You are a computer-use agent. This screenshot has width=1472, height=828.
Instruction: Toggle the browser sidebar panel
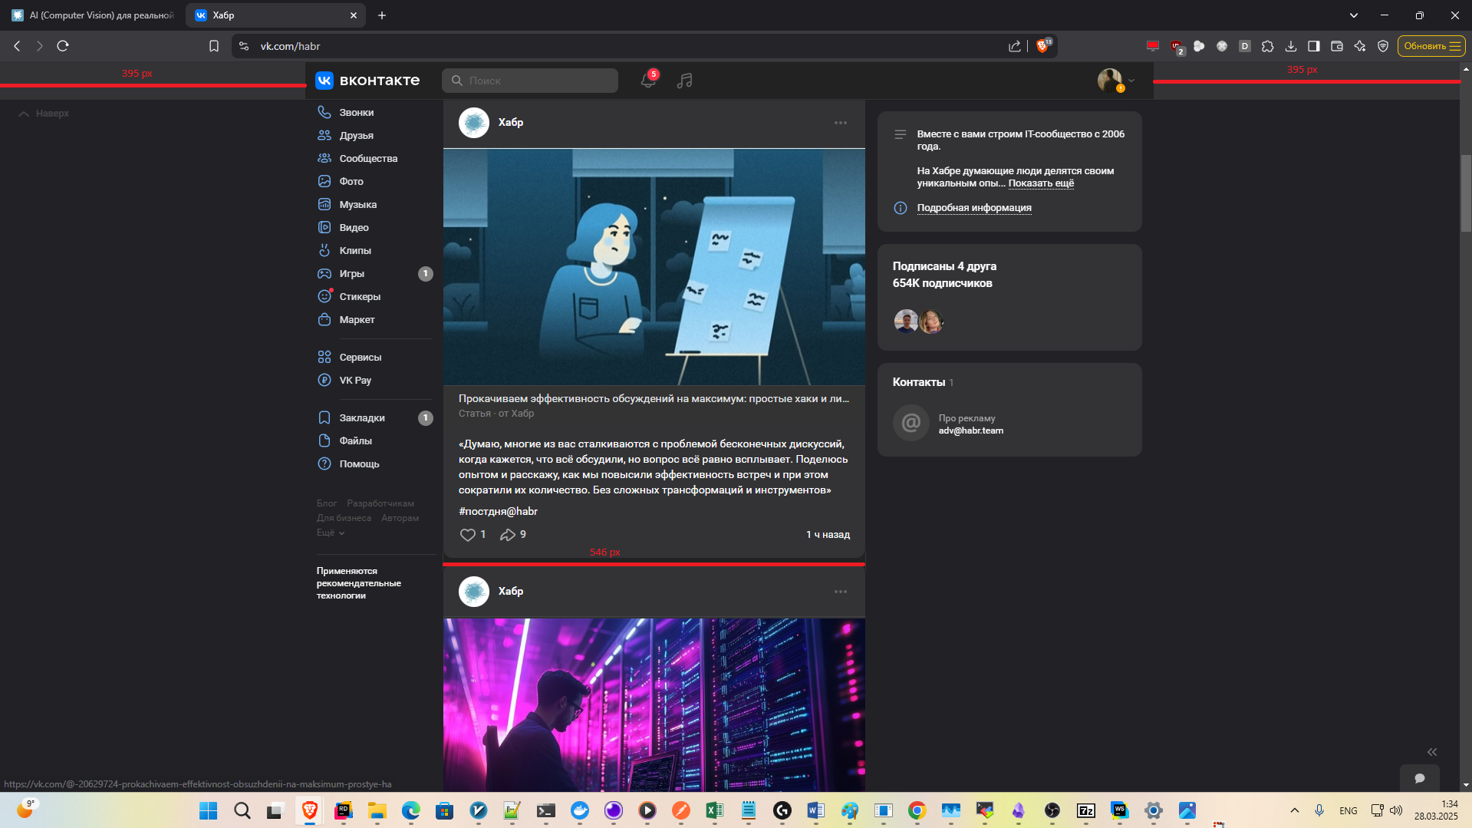[x=1314, y=46]
